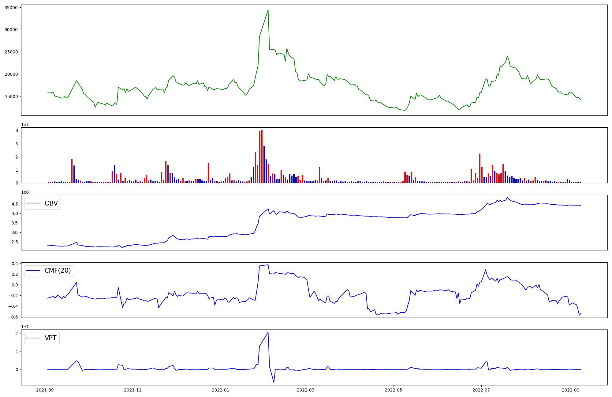The height and width of the screenshot is (397, 612).
Task: Click the 2021-11 x-axis date label
Action: 133,390
